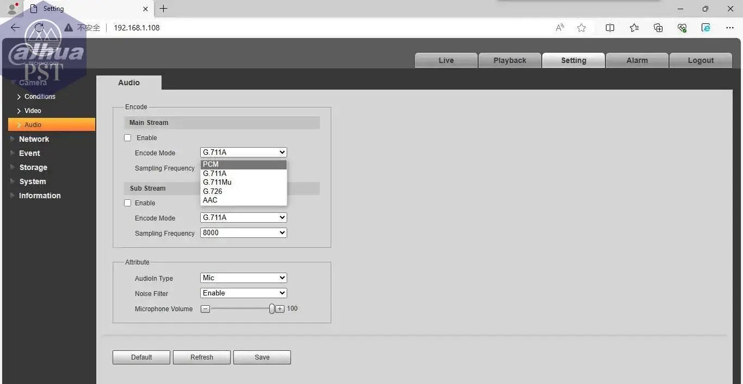Switch to the Playback tab
The width and height of the screenshot is (743, 384).
point(510,60)
